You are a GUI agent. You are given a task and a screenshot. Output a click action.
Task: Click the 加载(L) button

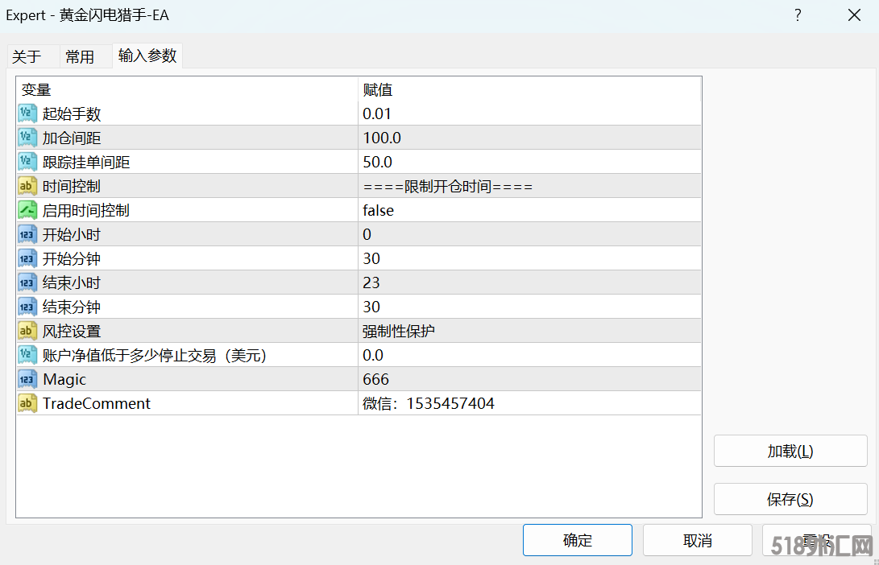pyautogui.click(x=790, y=451)
